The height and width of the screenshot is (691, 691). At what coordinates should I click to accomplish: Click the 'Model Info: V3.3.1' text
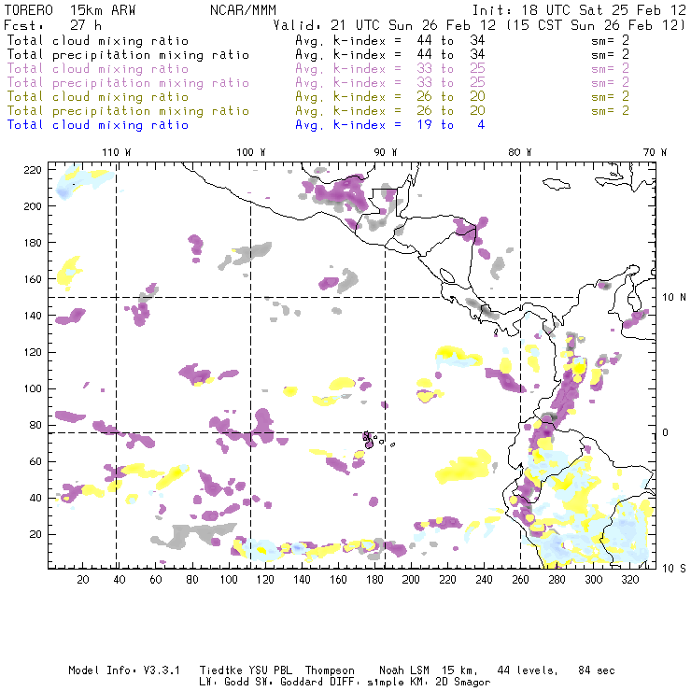[x=124, y=670]
